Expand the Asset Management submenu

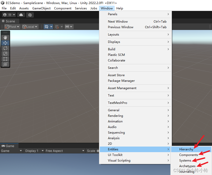[x=136, y=88]
